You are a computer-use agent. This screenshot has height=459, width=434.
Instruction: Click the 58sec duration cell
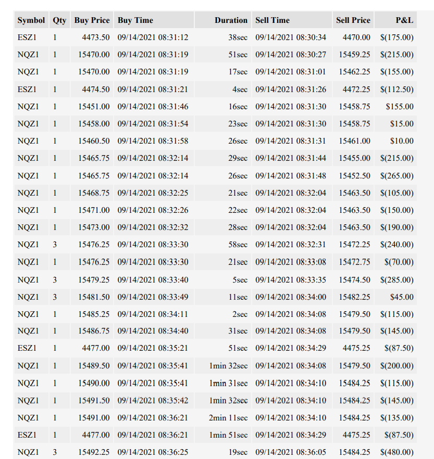coord(222,245)
